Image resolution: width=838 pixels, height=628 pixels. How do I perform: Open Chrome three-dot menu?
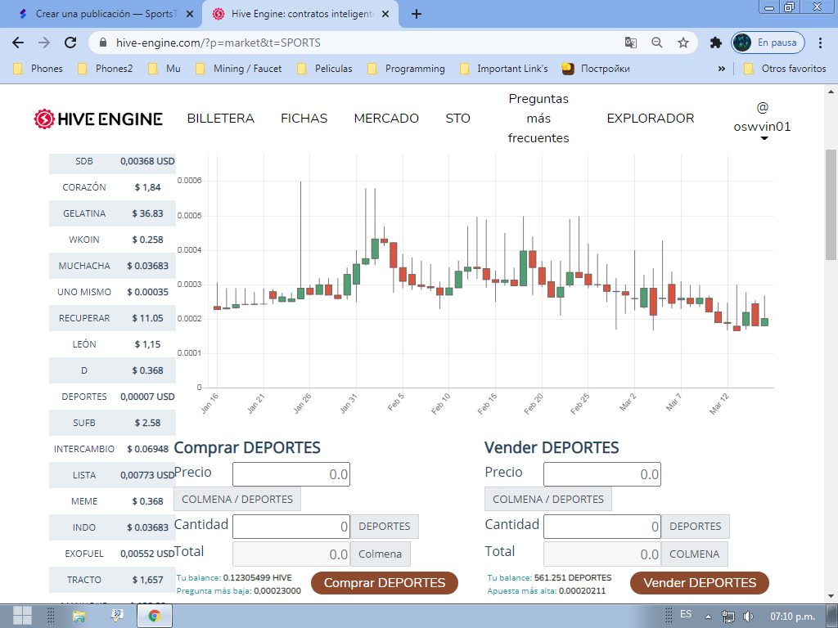tap(820, 43)
